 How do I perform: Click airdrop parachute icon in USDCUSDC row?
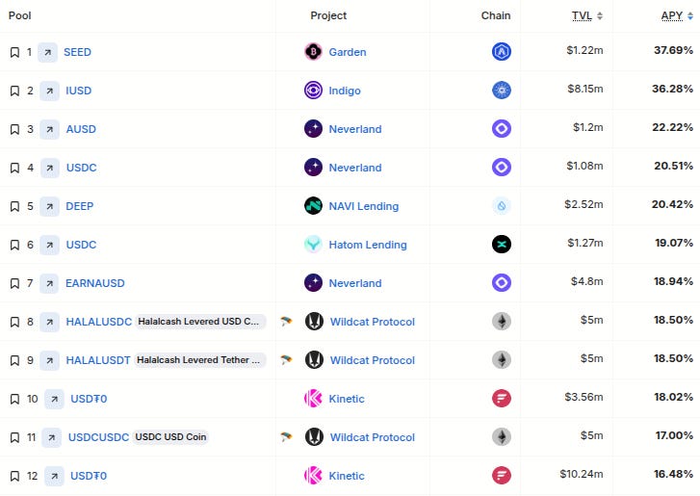(286, 436)
